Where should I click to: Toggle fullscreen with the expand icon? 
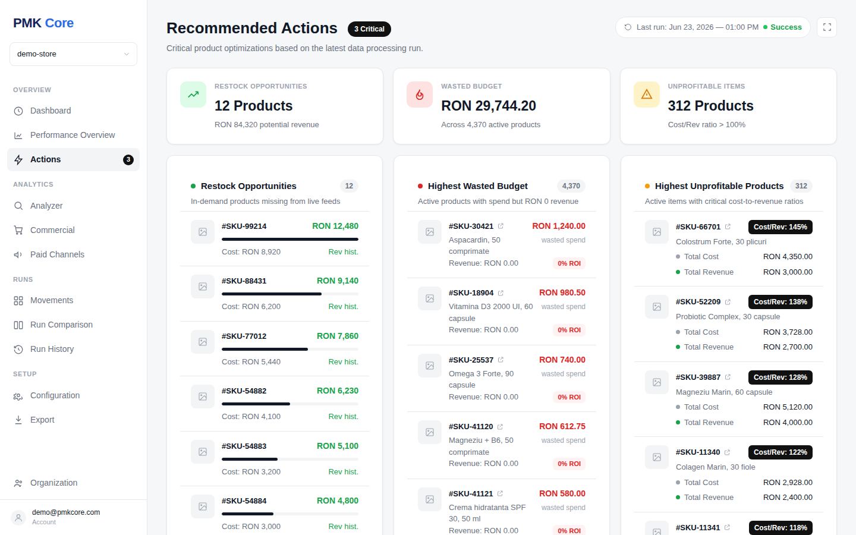click(x=827, y=27)
